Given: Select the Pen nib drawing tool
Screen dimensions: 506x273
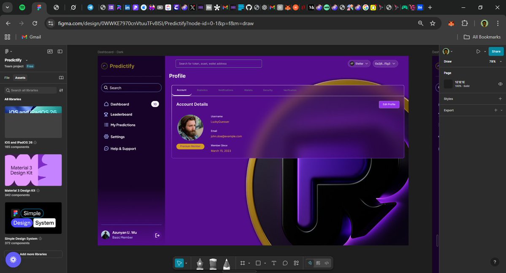Looking at the screenshot, I should (x=200, y=263).
